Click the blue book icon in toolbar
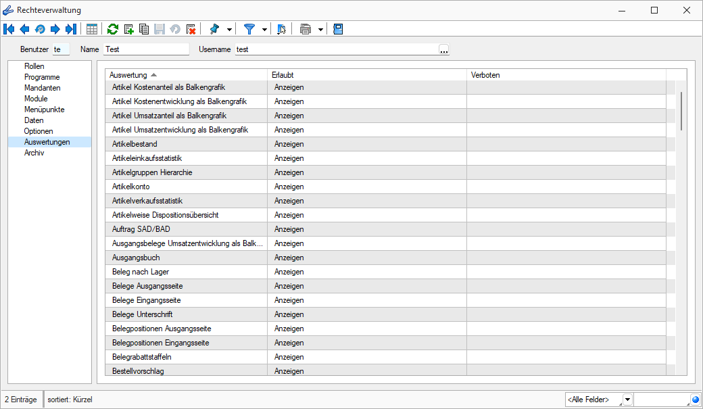This screenshot has width=703, height=409. (339, 29)
